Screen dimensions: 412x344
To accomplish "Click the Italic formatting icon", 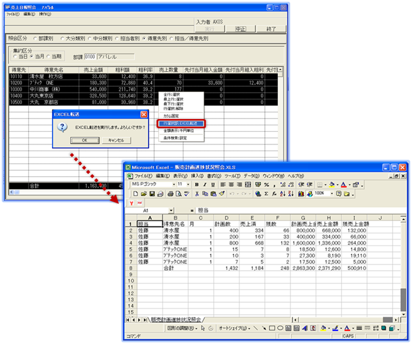I will click(x=205, y=185).
